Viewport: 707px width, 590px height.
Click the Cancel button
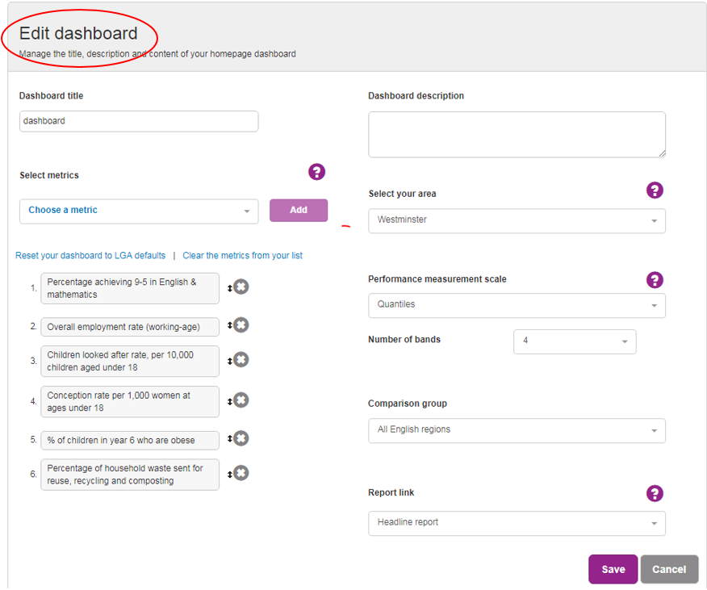click(669, 569)
